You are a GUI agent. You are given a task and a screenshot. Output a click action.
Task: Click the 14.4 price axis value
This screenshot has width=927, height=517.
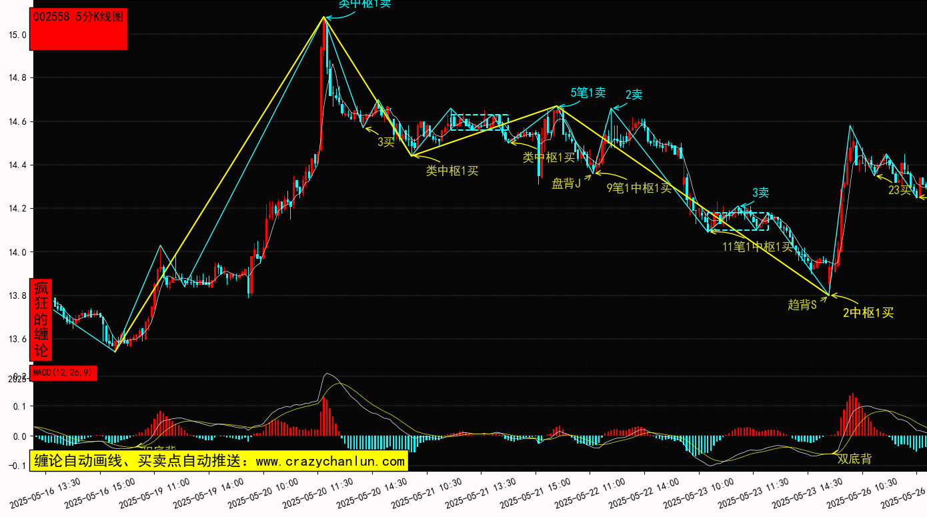click(18, 165)
